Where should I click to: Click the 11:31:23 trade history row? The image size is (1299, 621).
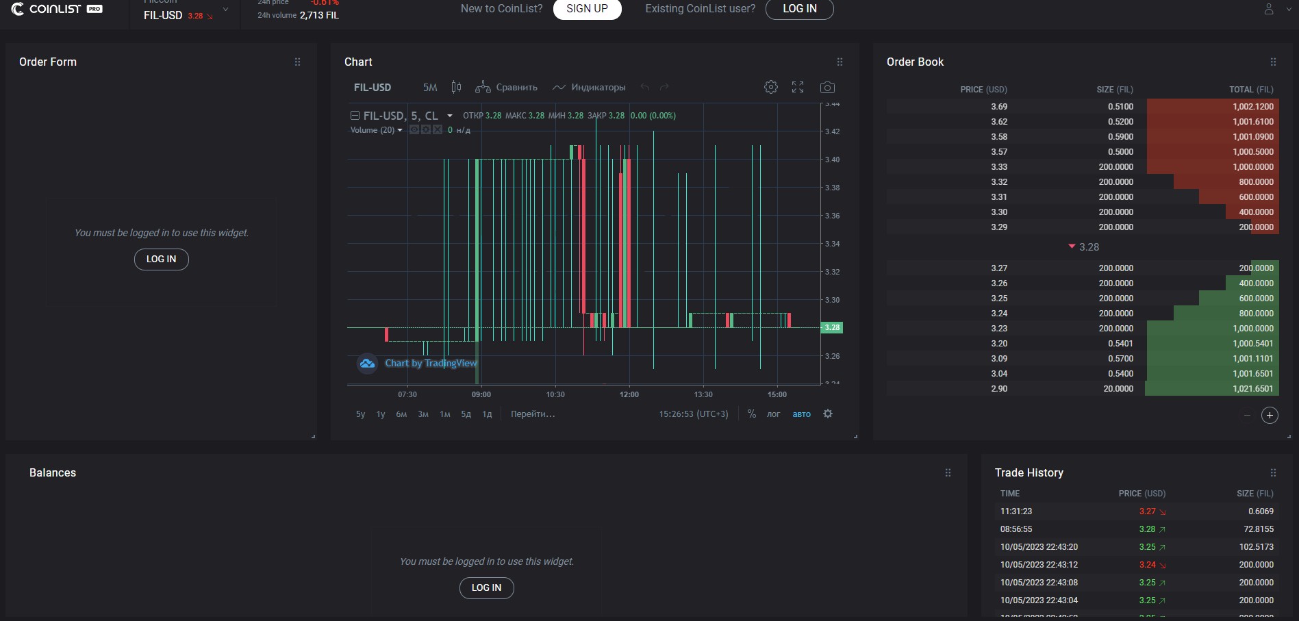(x=1137, y=511)
